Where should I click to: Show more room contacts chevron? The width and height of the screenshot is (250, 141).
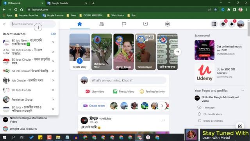point(162,106)
